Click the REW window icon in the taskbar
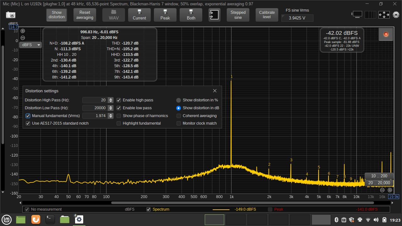 click(x=79, y=219)
